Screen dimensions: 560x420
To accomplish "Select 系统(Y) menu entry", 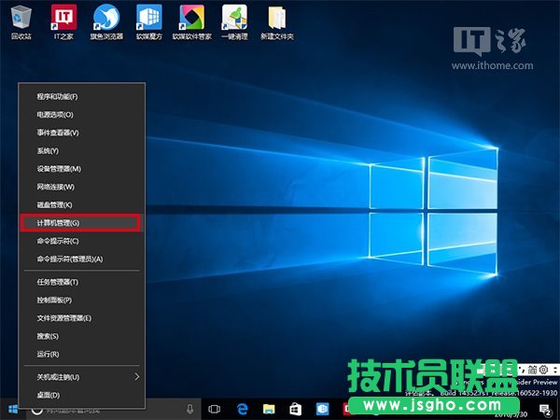I will [x=82, y=150].
